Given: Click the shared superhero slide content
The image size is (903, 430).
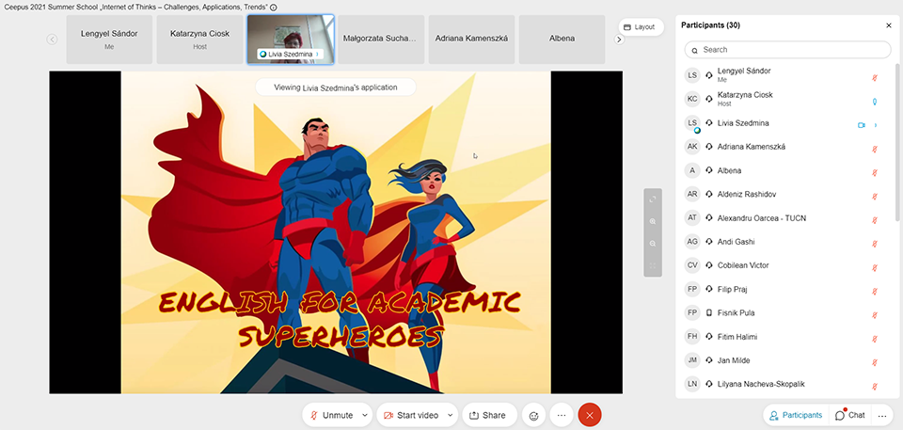Looking at the screenshot, I should pos(336,232).
